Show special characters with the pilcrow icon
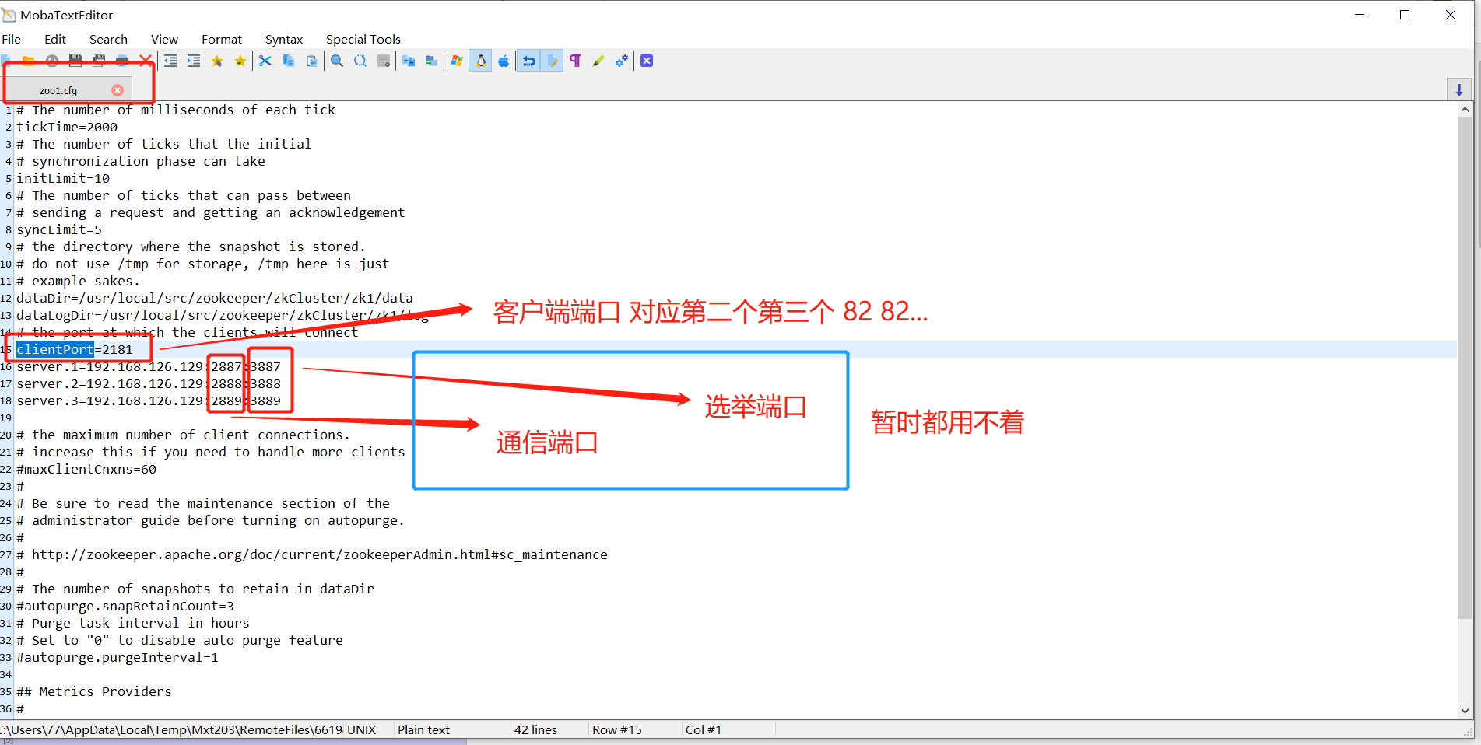This screenshot has width=1481, height=745. click(575, 61)
